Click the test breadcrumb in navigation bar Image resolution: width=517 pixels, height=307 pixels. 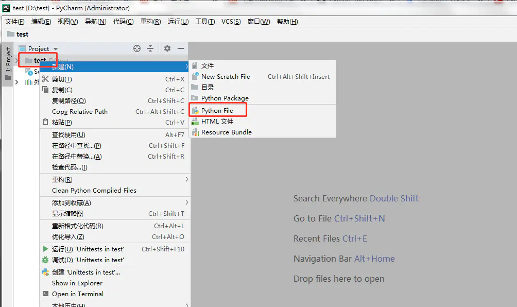click(x=23, y=34)
